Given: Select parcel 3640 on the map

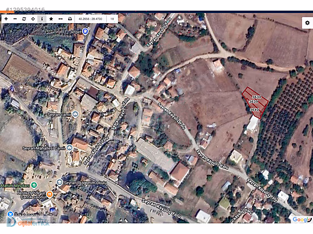Looking at the screenshot, I should tap(254, 110).
